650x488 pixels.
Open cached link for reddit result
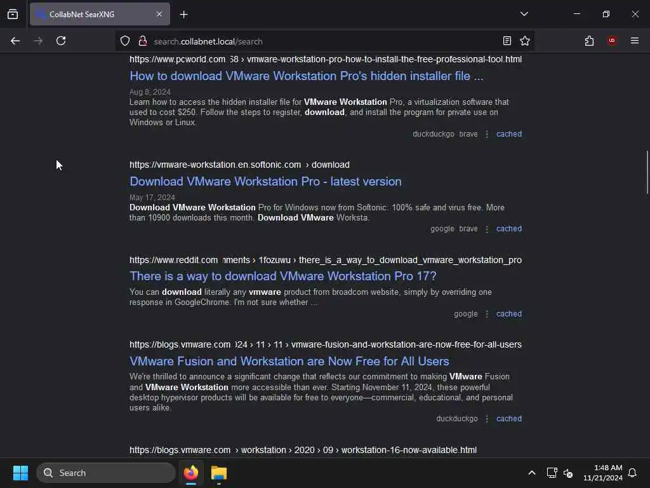(x=509, y=314)
